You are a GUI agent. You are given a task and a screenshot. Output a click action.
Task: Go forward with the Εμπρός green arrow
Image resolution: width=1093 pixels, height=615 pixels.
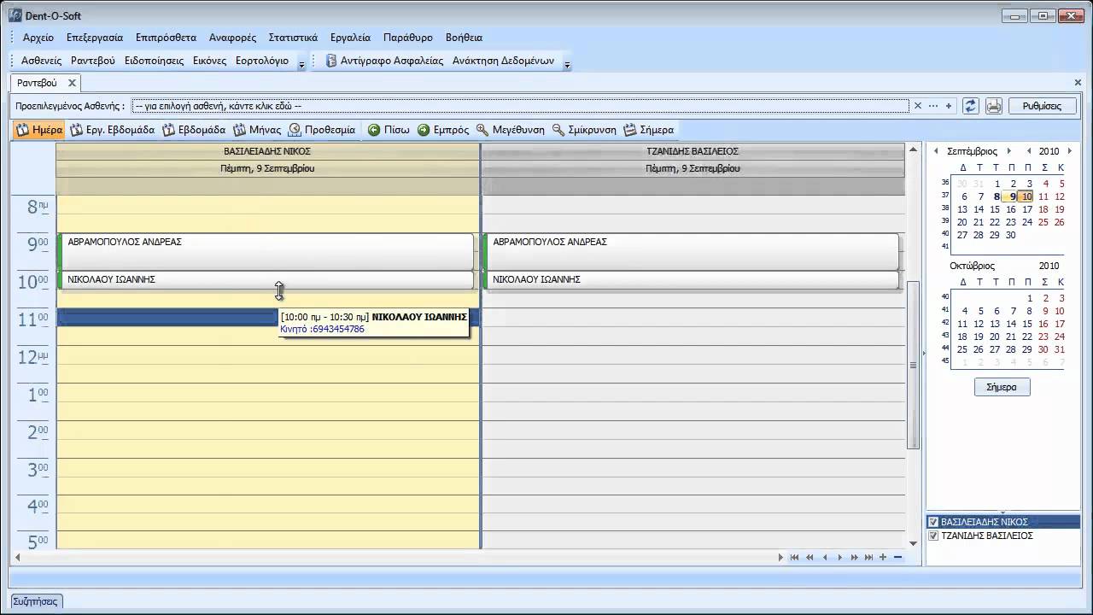443,130
